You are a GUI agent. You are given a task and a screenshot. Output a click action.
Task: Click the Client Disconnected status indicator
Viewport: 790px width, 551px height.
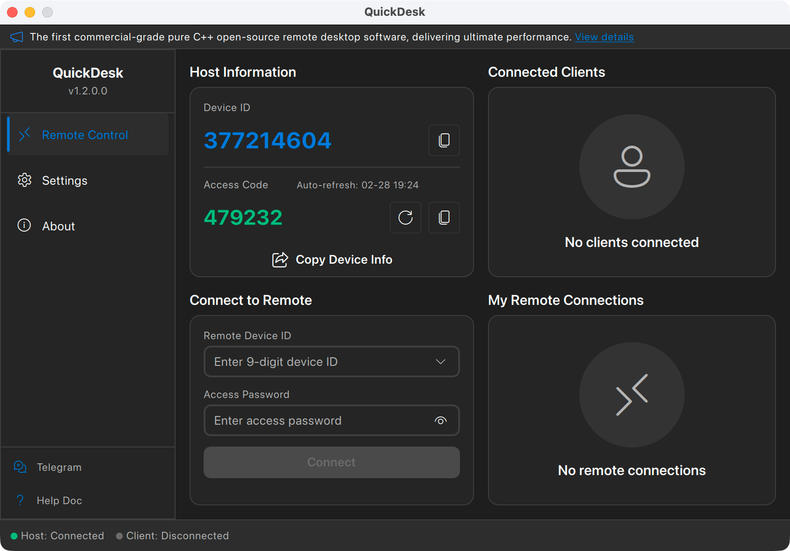coord(118,535)
